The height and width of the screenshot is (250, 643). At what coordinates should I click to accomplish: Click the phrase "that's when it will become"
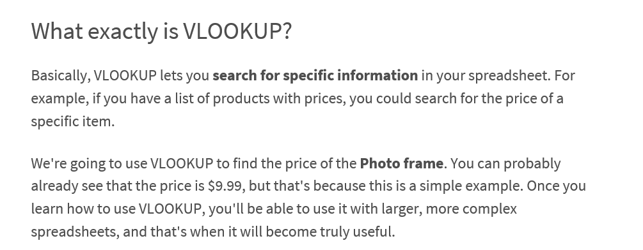click(234, 232)
